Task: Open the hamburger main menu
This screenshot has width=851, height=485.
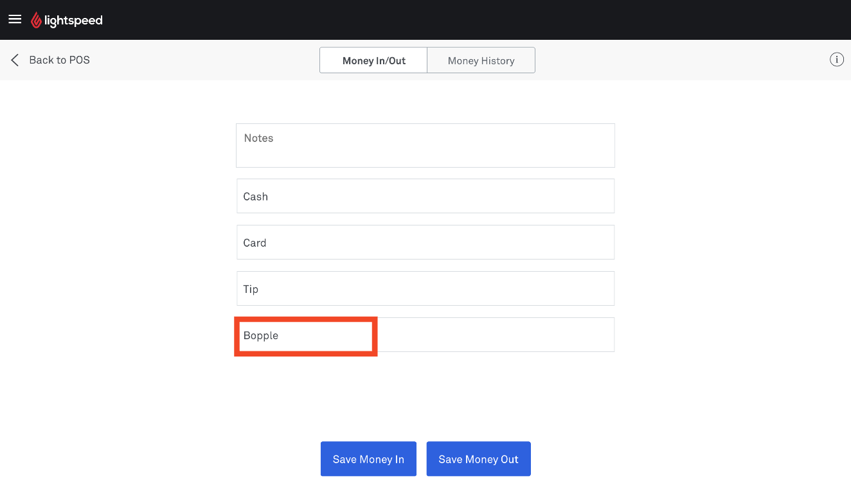Action: pos(15,19)
